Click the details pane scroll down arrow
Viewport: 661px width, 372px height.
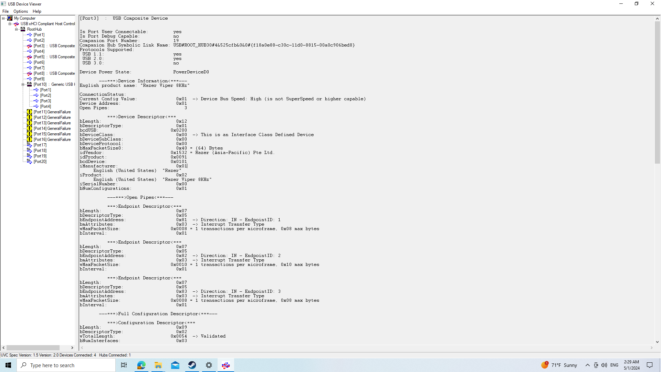pos(657,342)
